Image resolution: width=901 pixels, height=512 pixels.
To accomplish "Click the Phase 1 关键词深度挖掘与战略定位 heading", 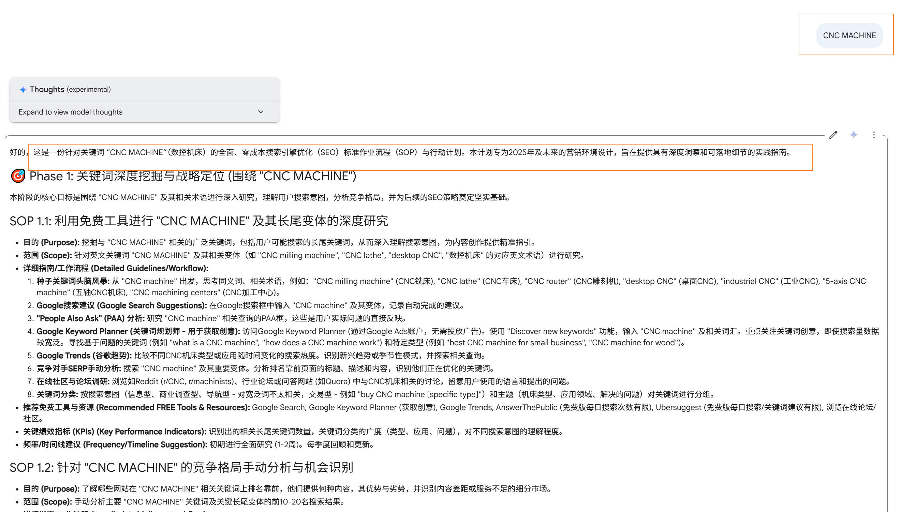I will (x=193, y=176).
